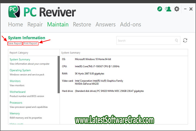The image size is (196, 131).
Task: Click 'View information about your computer' description
Action: click(30, 64)
